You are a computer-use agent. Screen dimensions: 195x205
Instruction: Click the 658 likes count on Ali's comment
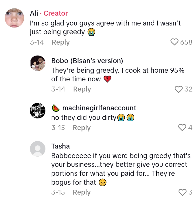186,42
